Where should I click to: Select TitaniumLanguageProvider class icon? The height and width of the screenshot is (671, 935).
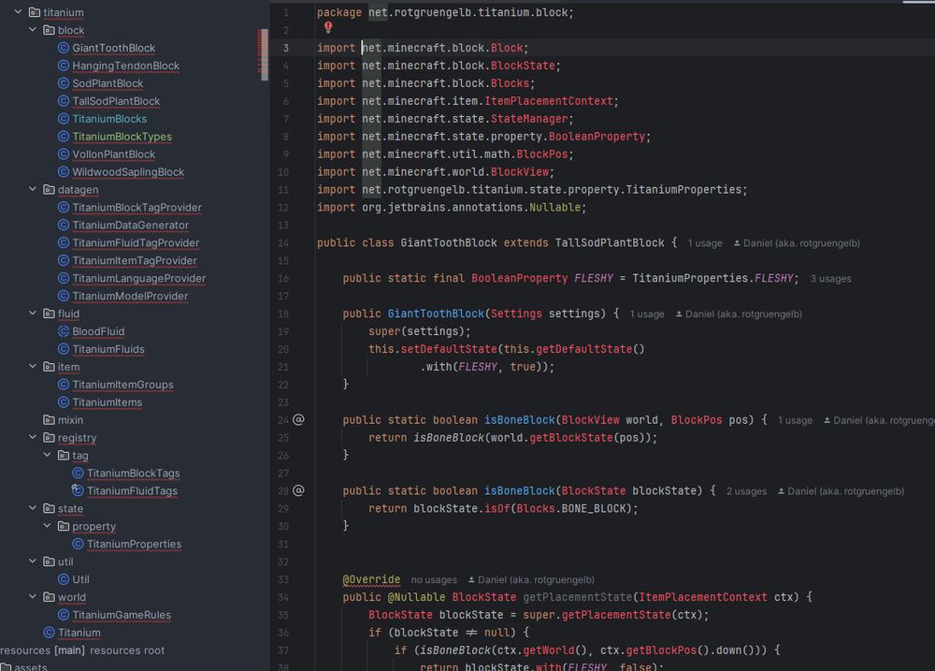64,278
